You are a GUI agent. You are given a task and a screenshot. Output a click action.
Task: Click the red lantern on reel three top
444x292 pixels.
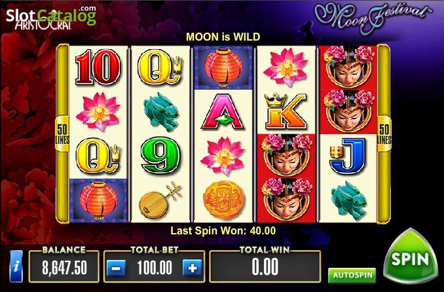pos(223,67)
